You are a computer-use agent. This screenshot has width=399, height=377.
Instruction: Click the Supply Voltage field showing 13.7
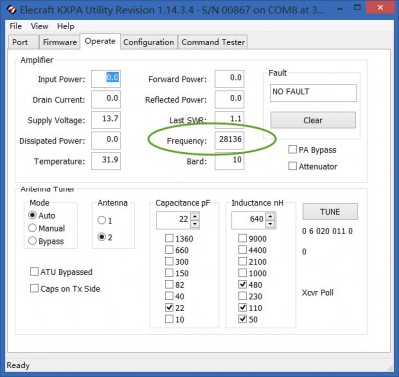(x=106, y=120)
